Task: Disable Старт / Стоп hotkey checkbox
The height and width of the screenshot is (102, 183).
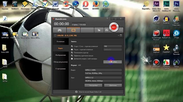Action: pos(72,46)
